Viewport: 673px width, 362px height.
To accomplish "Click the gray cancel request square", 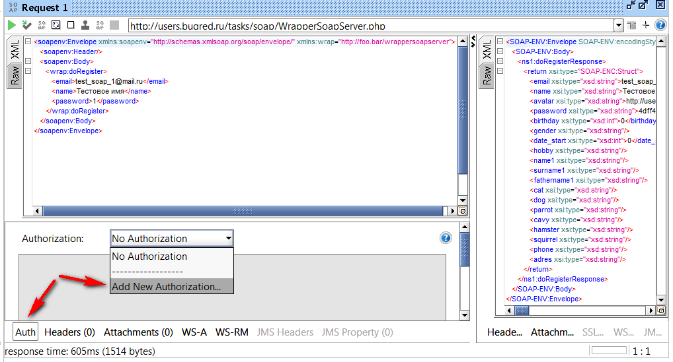I will tap(114, 25).
